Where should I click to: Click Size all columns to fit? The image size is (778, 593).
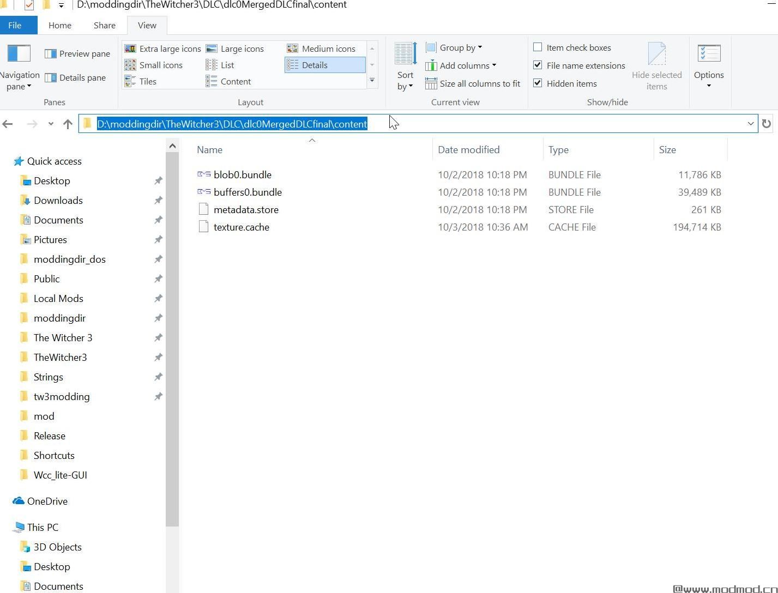tap(473, 83)
